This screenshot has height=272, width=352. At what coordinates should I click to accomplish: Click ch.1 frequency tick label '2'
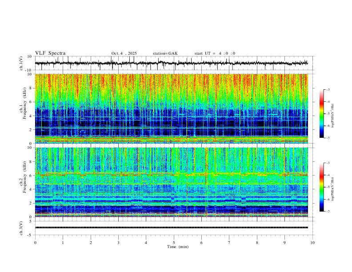click(31, 129)
